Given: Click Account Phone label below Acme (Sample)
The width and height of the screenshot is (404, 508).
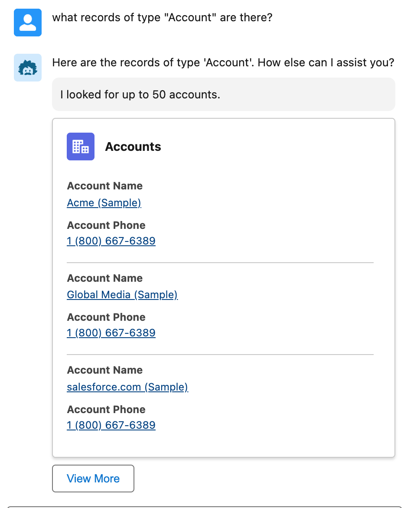Looking at the screenshot, I should pyautogui.click(x=106, y=225).
